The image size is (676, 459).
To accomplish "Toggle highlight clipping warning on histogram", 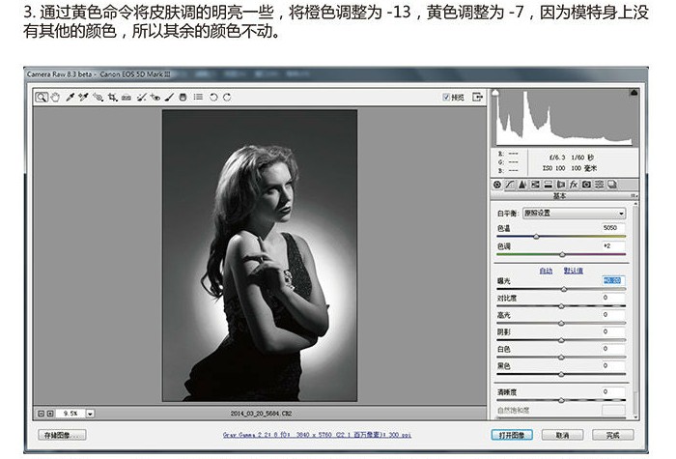I will (x=634, y=93).
